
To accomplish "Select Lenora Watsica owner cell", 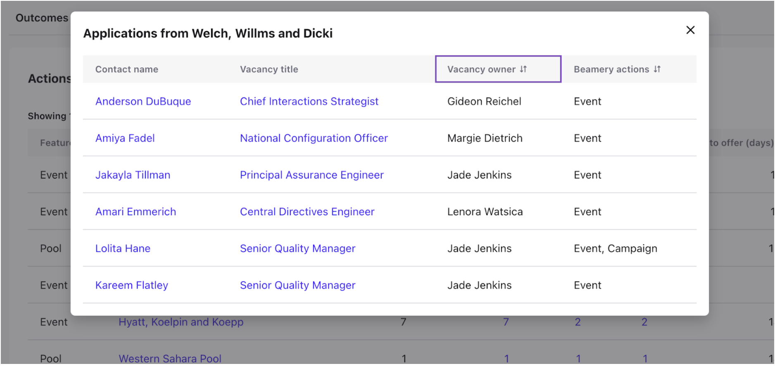I will (485, 212).
